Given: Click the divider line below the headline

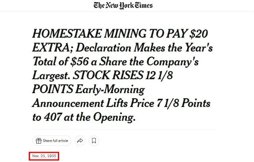Looking at the screenshot, I should click(x=123, y=129).
